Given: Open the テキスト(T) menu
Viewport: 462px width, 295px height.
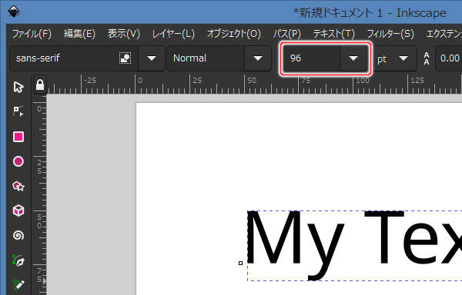Looking at the screenshot, I should pyautogui.click(x=334, y=34).
